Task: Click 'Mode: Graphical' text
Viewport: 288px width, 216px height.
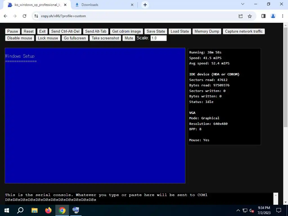Action: [204, 118]
